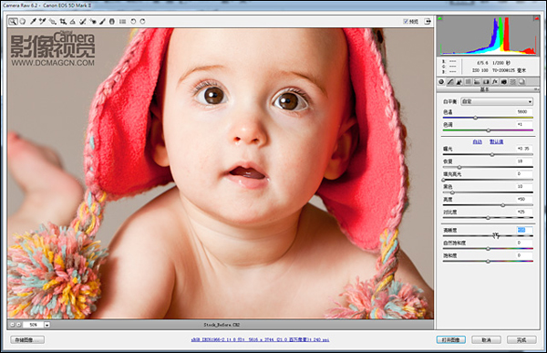
Task: Click the Exposure slider handle
Action: point(492,154)
